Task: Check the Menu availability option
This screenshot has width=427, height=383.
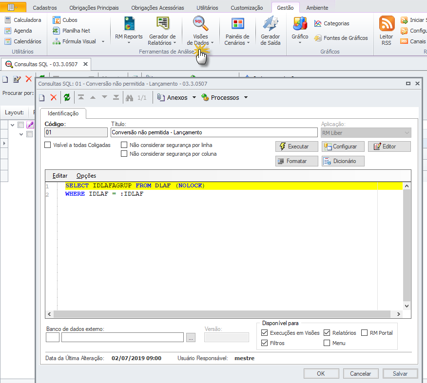Action: pyautogui.click(x=327, y=343)
